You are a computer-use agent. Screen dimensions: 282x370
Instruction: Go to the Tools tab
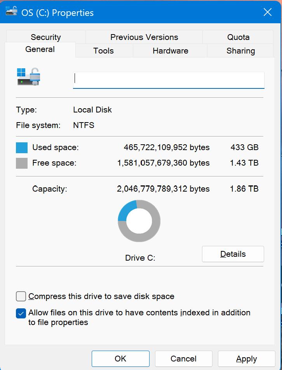coord(103,51)
